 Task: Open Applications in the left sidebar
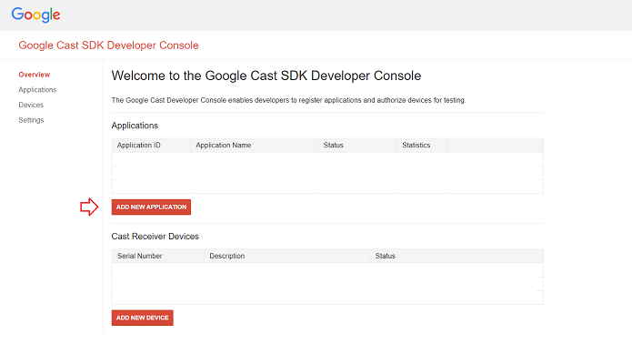37,90
